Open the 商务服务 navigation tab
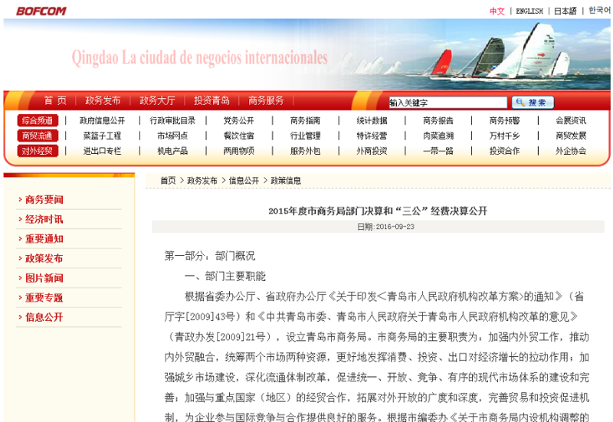 tap(266, 100)
